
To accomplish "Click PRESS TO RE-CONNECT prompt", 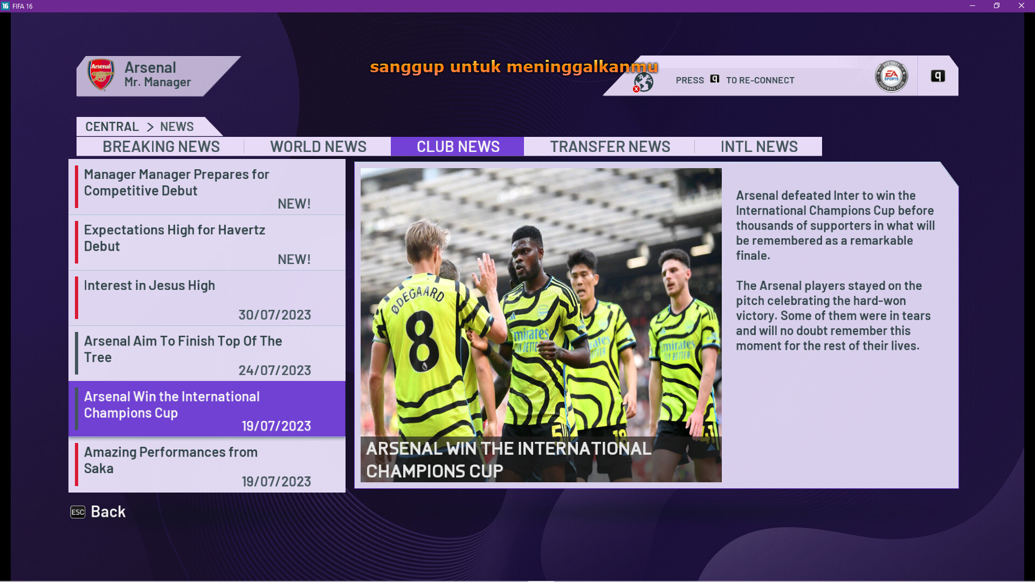I will point(735,80).
